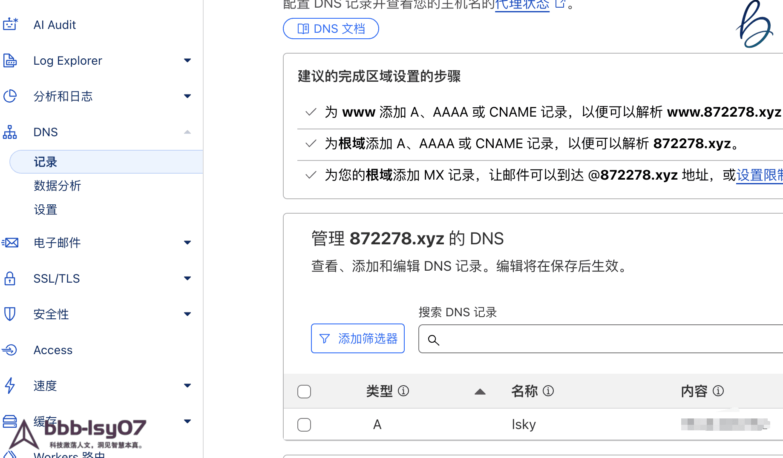Toggle the 速度 section checkbox arrow open
The width and height of the screenshot is (783, 458).
click(187, 385)
